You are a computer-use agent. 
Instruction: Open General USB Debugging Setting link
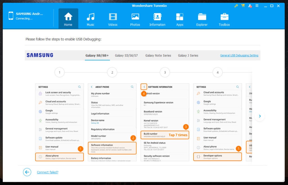(x=239, y=55)
